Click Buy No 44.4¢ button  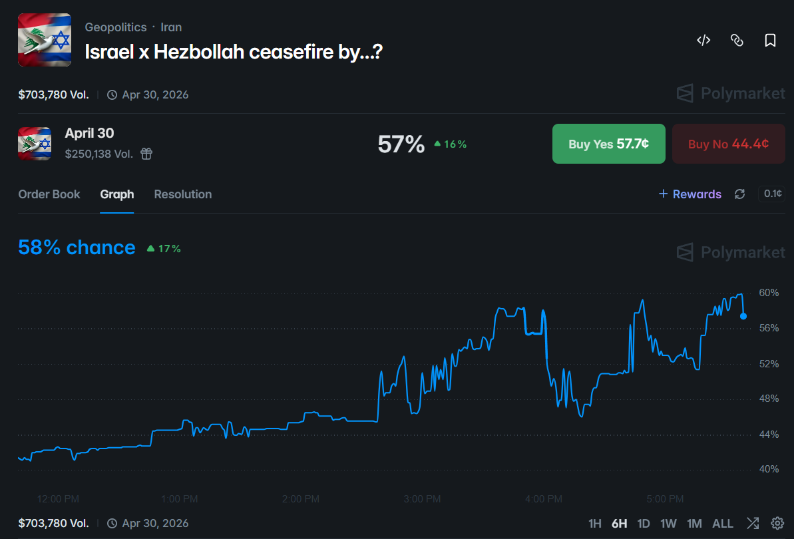pos(728,144)
